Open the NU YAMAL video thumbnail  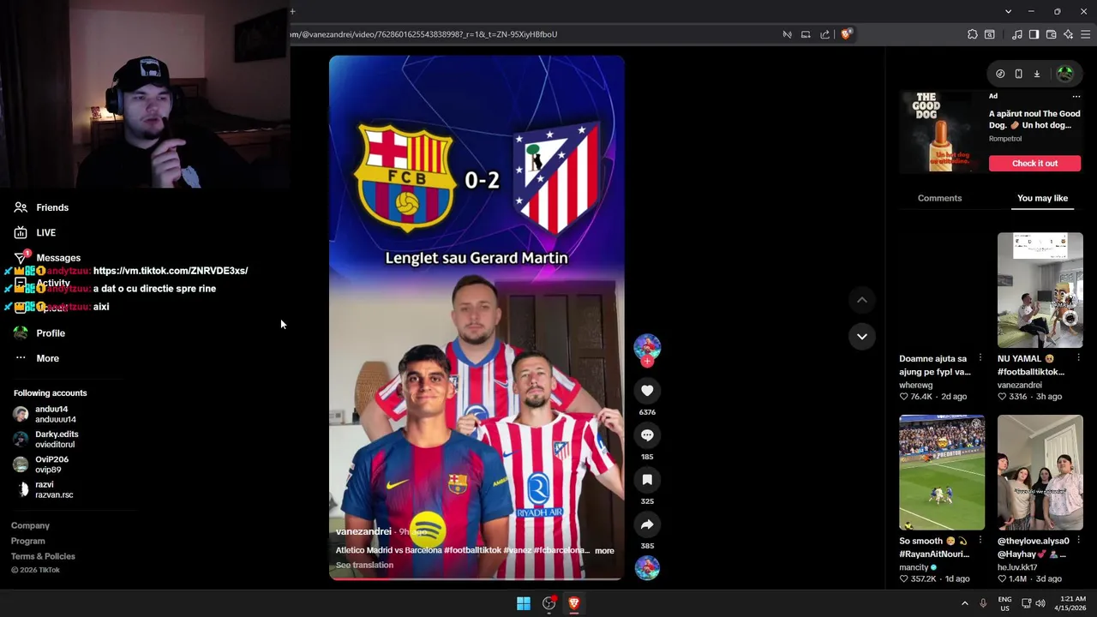pos(1040,291)
